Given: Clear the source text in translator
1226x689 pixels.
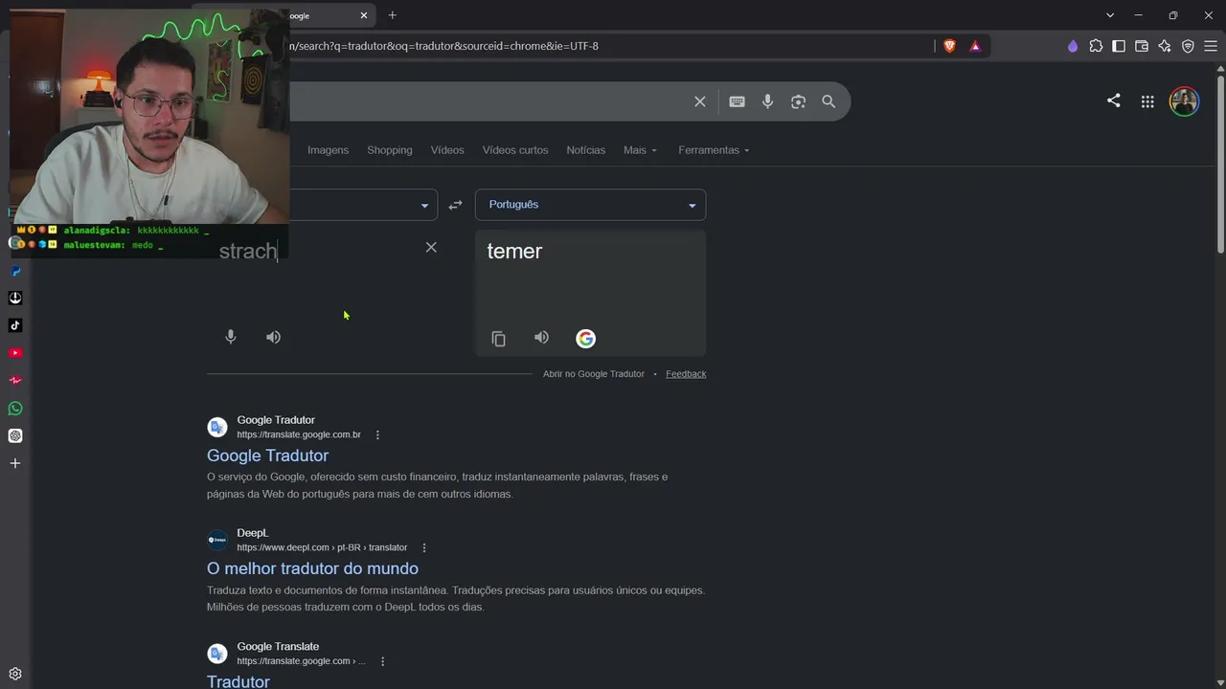Looking at the screenshot, I should click(431, 248).
